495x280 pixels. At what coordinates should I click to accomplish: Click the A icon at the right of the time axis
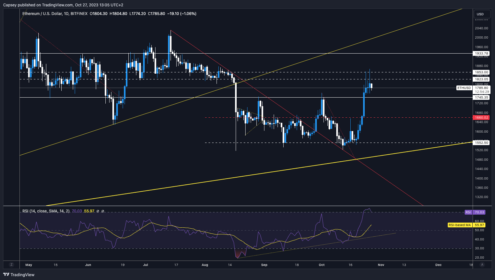pos(482,265)
